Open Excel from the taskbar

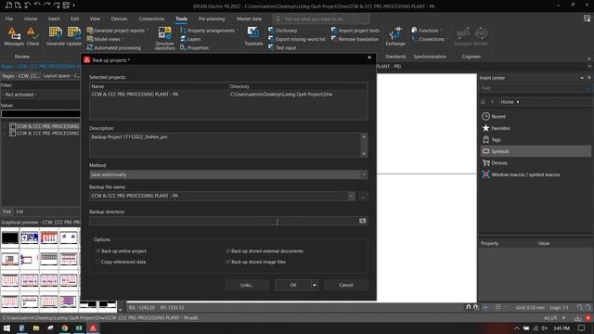(x=79, y=328)
